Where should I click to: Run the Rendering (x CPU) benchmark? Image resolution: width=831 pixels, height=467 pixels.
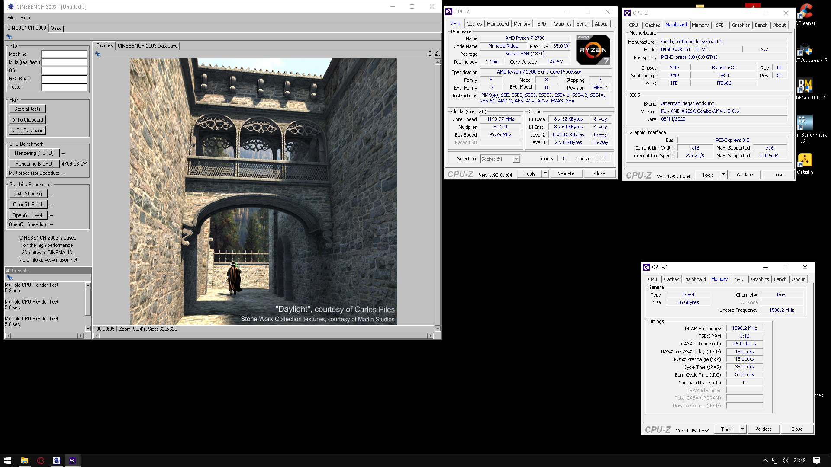(34, 164)
